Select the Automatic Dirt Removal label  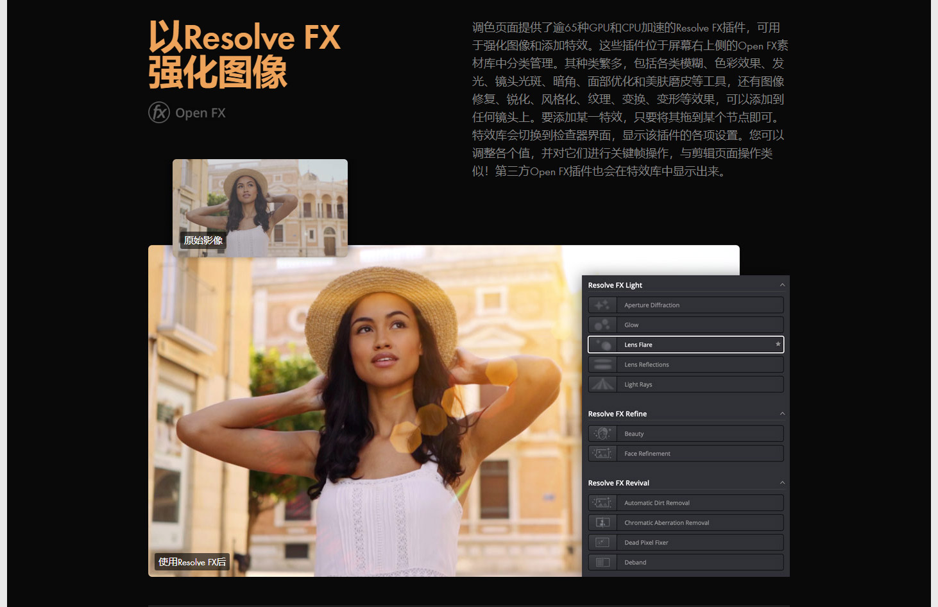(x=657, y=503)
